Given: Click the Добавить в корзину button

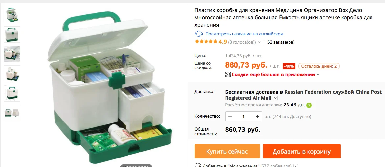Looking at the screenshot, I should coord(302,151).
